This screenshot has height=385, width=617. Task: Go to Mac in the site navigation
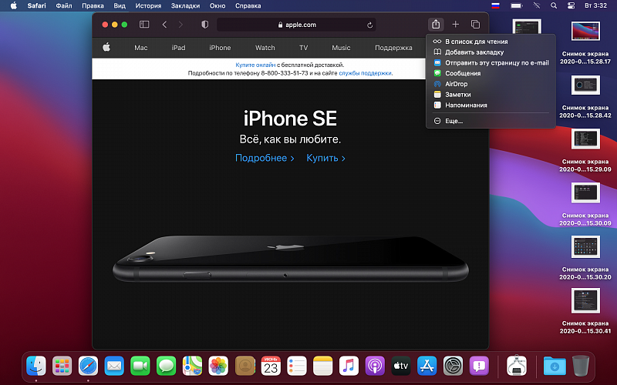[x=141, y=48]
